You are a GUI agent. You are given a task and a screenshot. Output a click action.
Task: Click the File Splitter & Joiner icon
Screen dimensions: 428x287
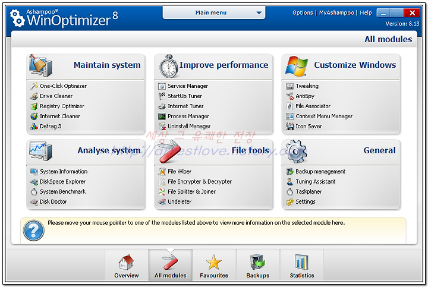[x=162, y=192]
